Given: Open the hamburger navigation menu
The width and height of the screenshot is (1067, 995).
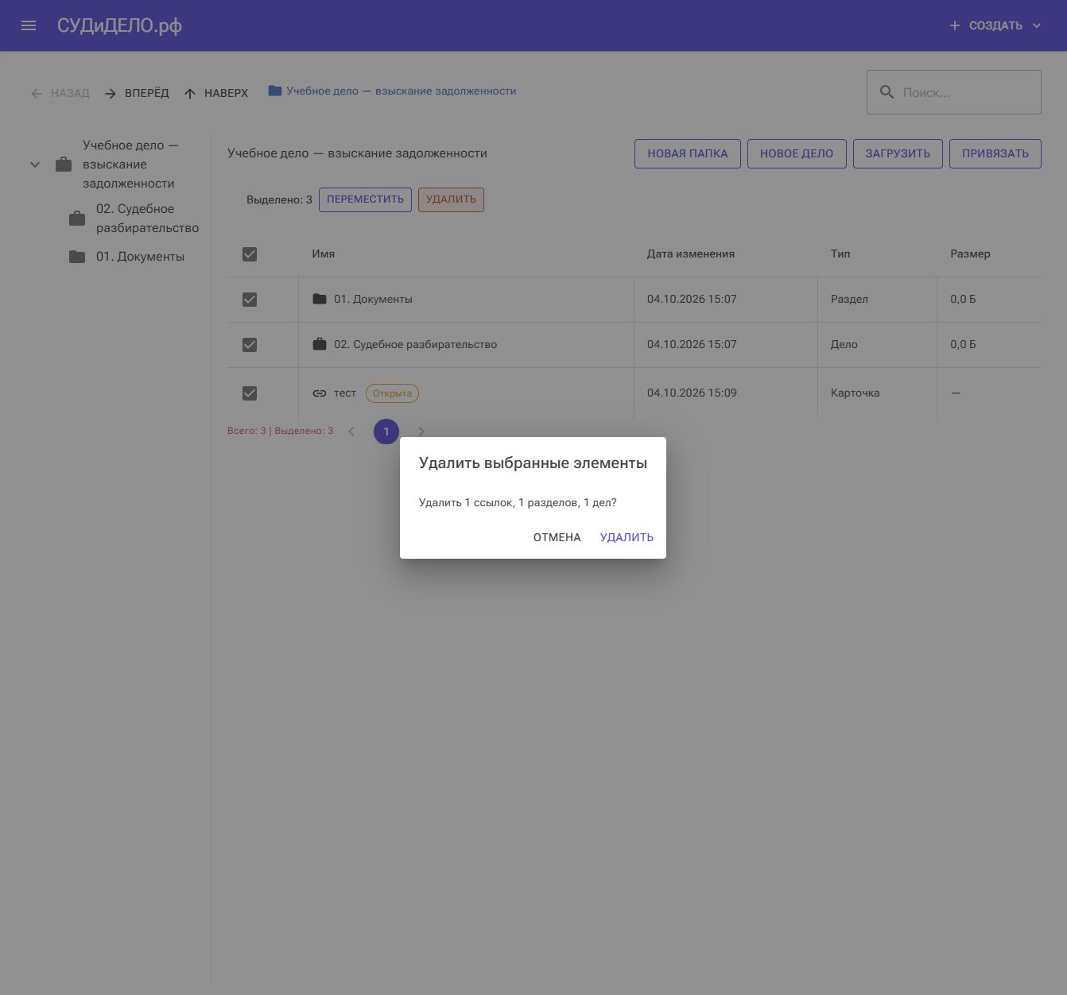Looking at the screenshot, I should 29,25.
